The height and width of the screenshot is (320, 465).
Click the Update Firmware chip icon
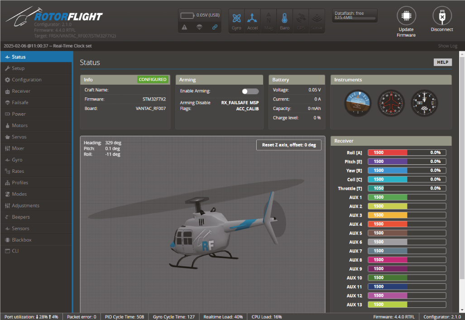click(406, 16)
